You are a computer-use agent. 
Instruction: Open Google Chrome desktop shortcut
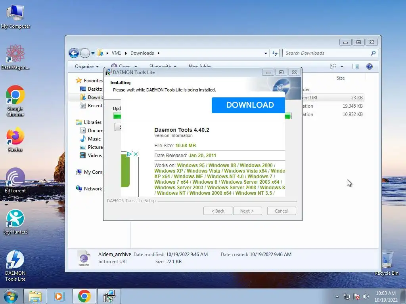tap(15, 101)
